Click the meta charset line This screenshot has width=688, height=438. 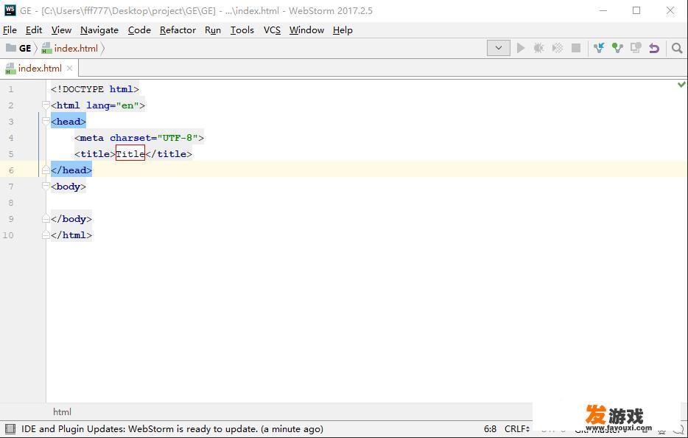(x=139, y=138)
